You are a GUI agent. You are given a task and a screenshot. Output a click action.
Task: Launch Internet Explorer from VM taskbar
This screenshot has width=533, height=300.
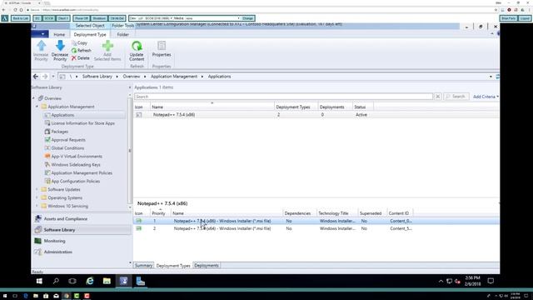tap(90, 282)
